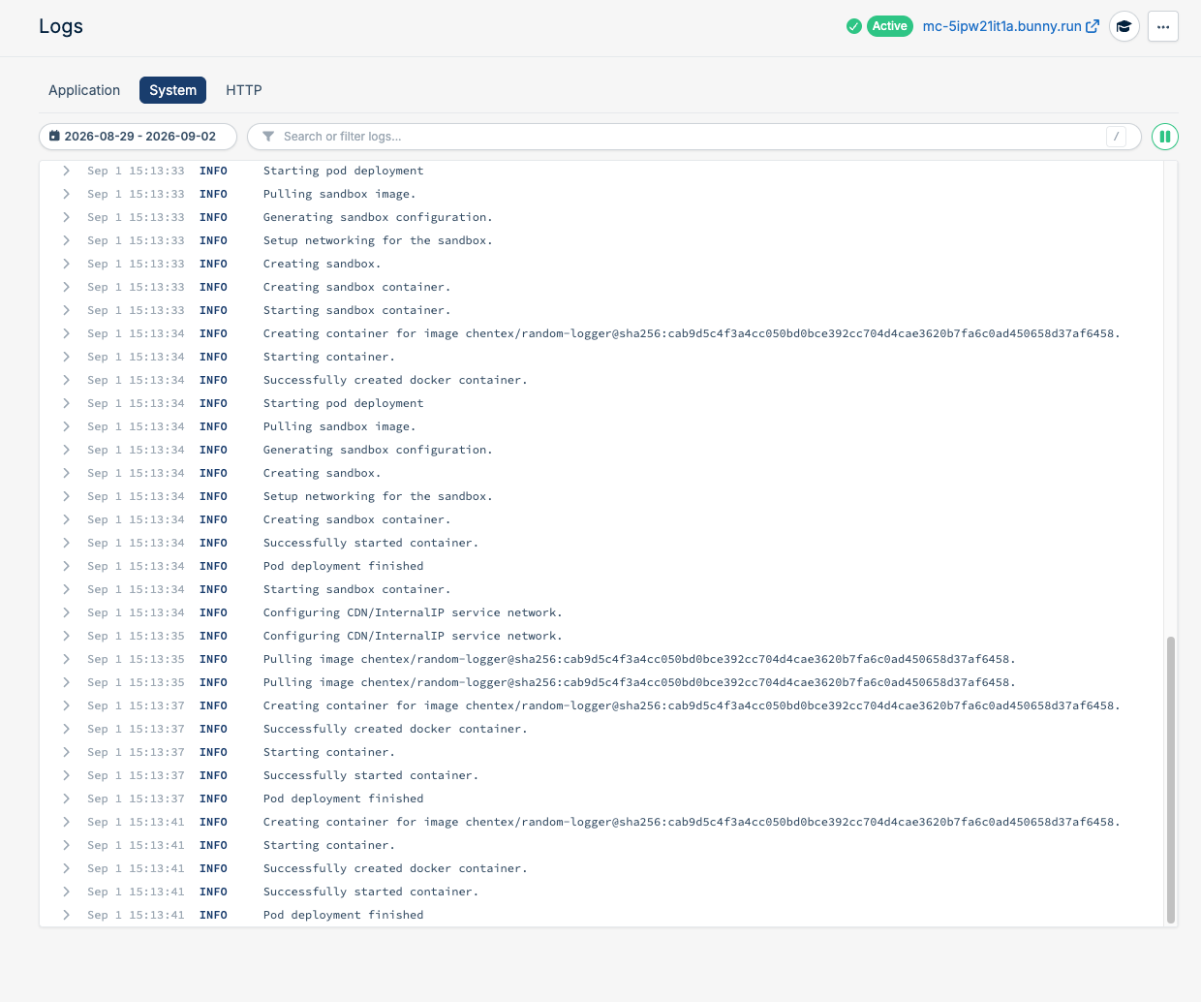Open the three-dots more options menu

click(1163, 26)
